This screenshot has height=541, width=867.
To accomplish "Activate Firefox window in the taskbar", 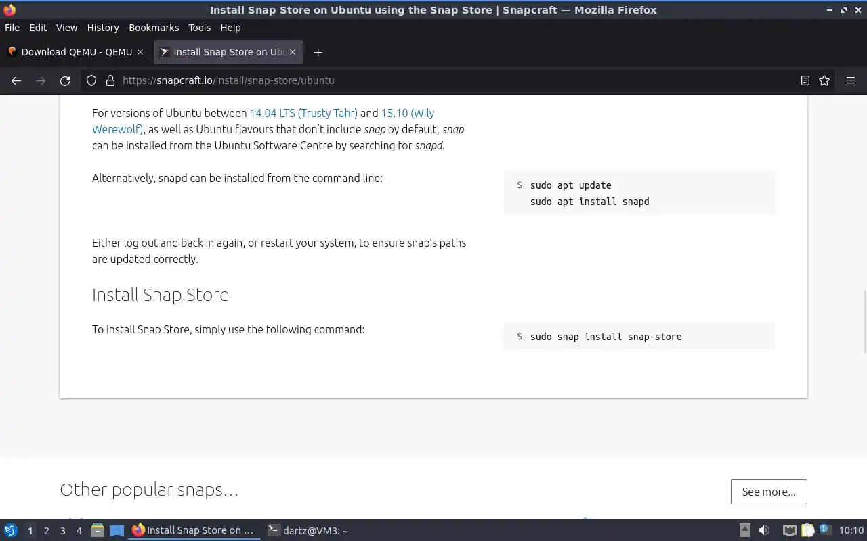I will (x=194, y=531).
